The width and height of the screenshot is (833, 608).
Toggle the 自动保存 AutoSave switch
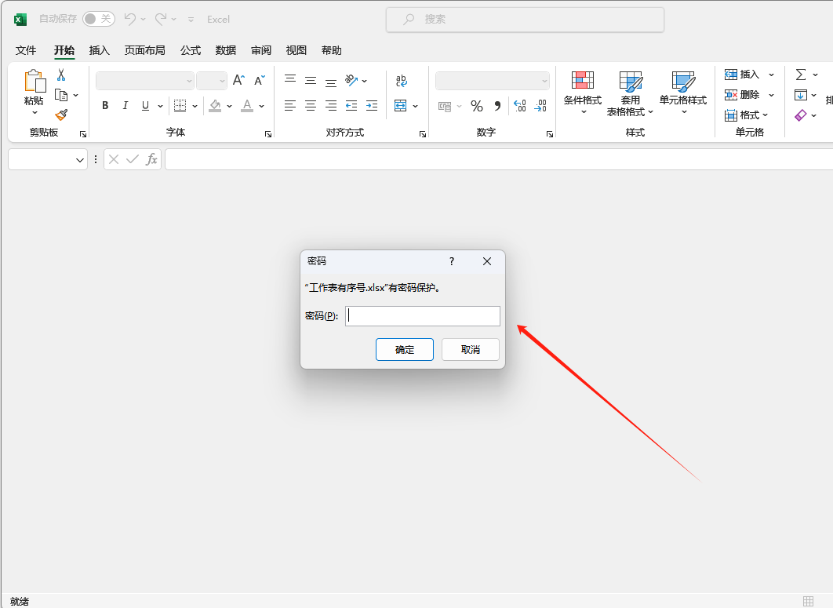coord(99,19)
